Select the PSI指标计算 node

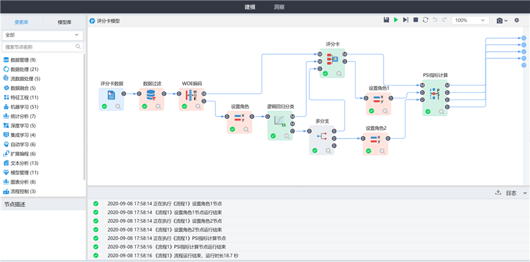tap(435, 98)
